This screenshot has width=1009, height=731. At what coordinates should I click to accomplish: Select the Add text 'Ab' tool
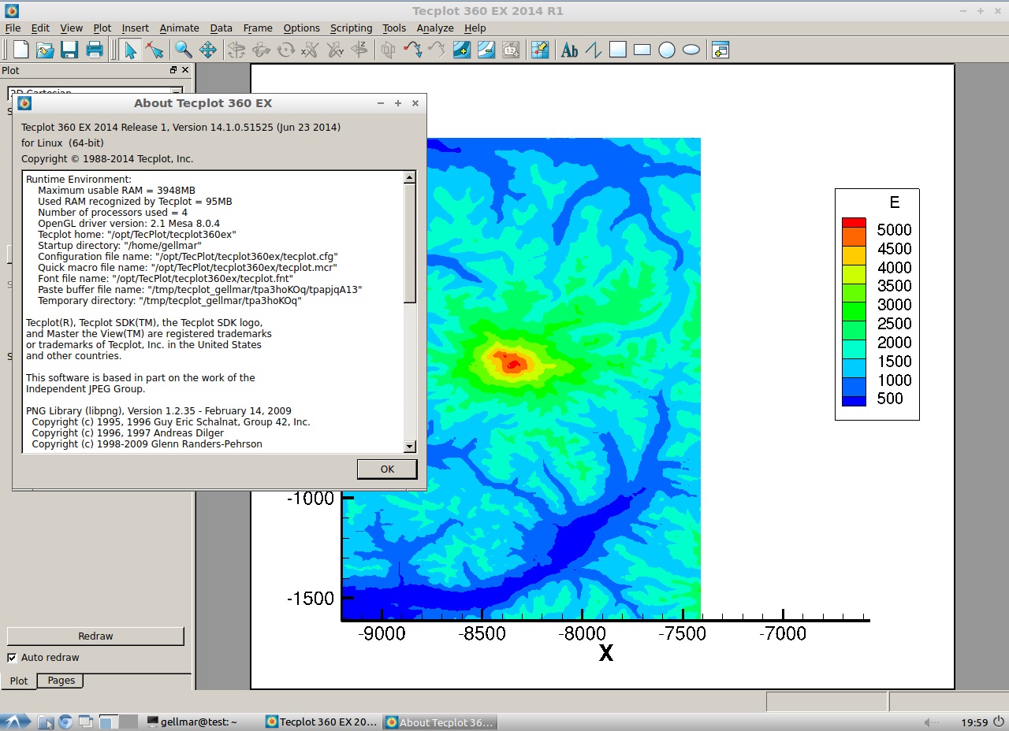569,50
